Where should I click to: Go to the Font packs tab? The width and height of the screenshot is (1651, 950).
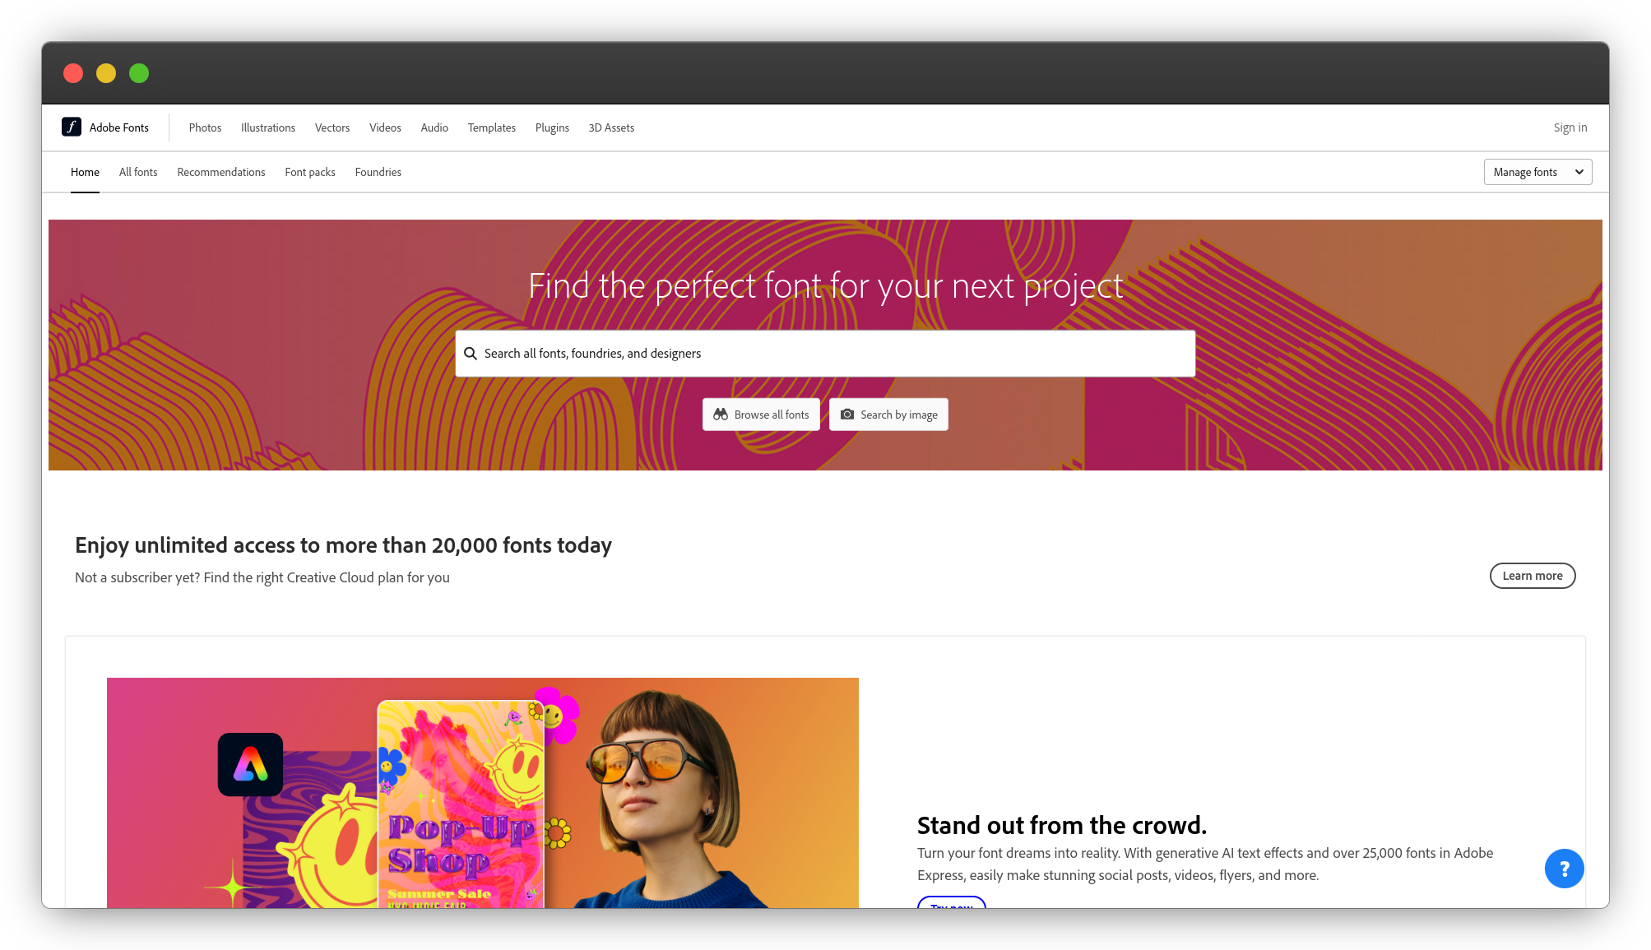pos(310,172)
